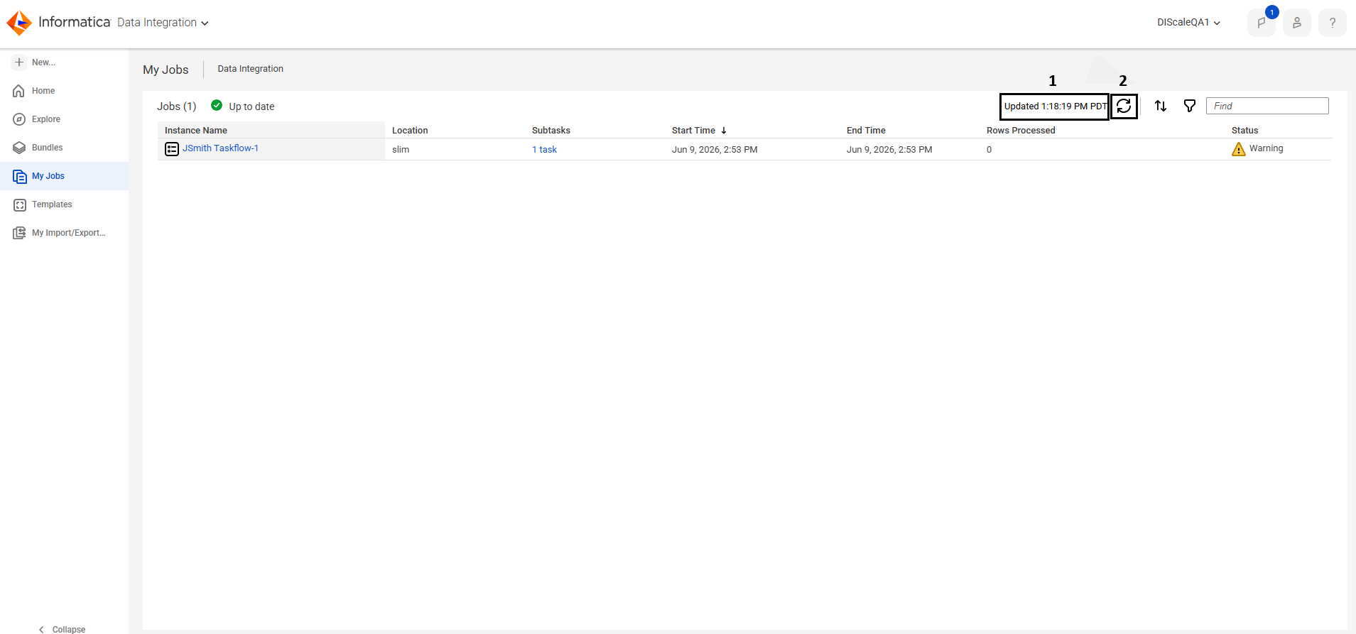This screenshot has width=1356, height=634.
Task: Open Templates from the sidebar
Action: [x=52, y=204]
